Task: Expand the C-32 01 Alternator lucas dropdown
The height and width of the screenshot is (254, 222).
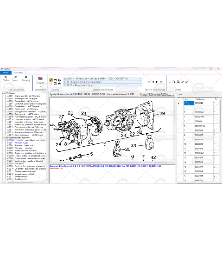Action: (140, 85)
